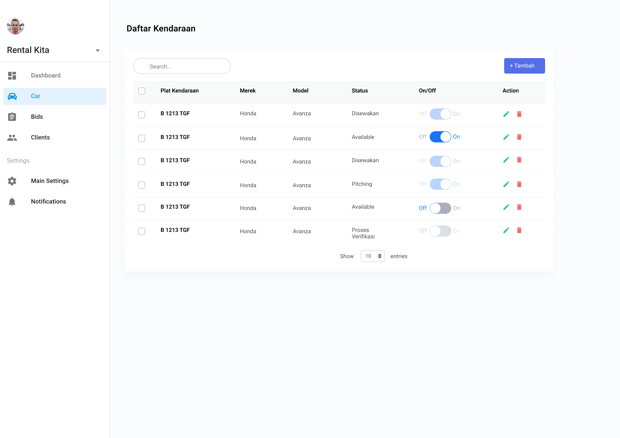
Task: Click the Search input field
Action: coord(182,66)
